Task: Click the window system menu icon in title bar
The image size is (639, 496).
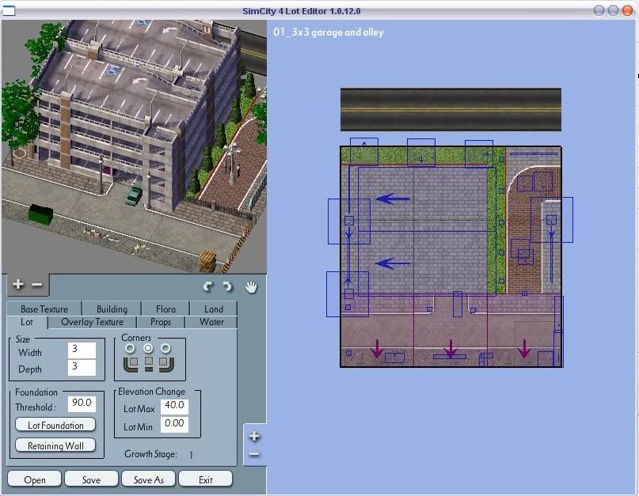Action: click(x=9, y=10)
